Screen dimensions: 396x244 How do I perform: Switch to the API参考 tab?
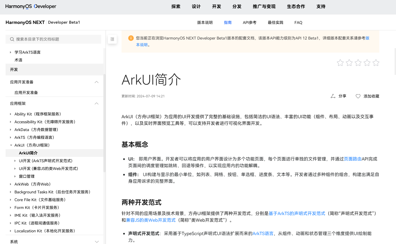tap(250, 23)
